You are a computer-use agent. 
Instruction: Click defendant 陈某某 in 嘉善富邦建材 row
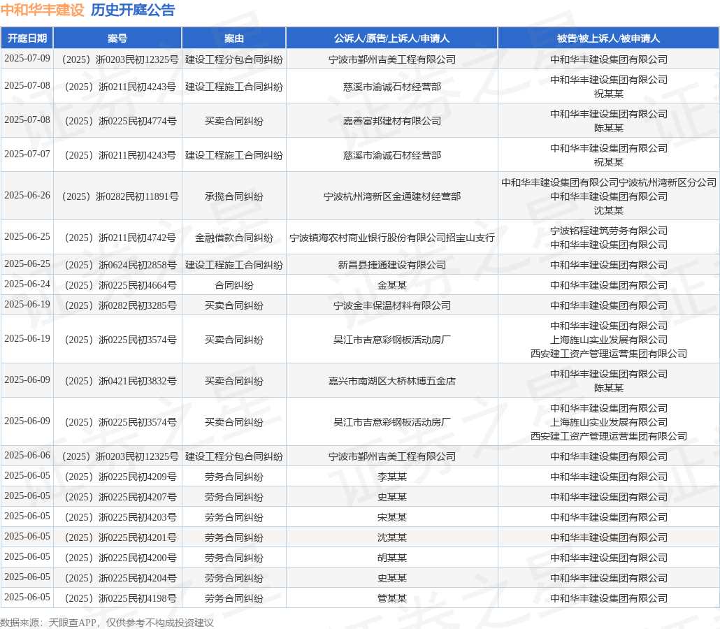click(x=608, y=128)
